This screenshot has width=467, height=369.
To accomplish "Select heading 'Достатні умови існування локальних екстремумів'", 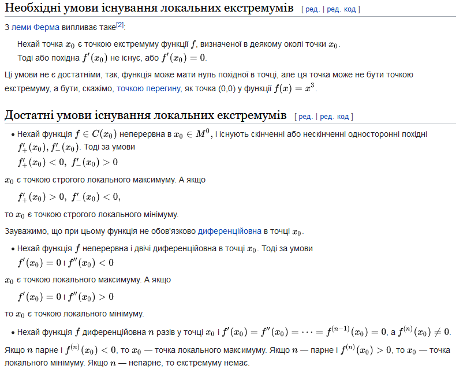I will (x=145, y=115).
